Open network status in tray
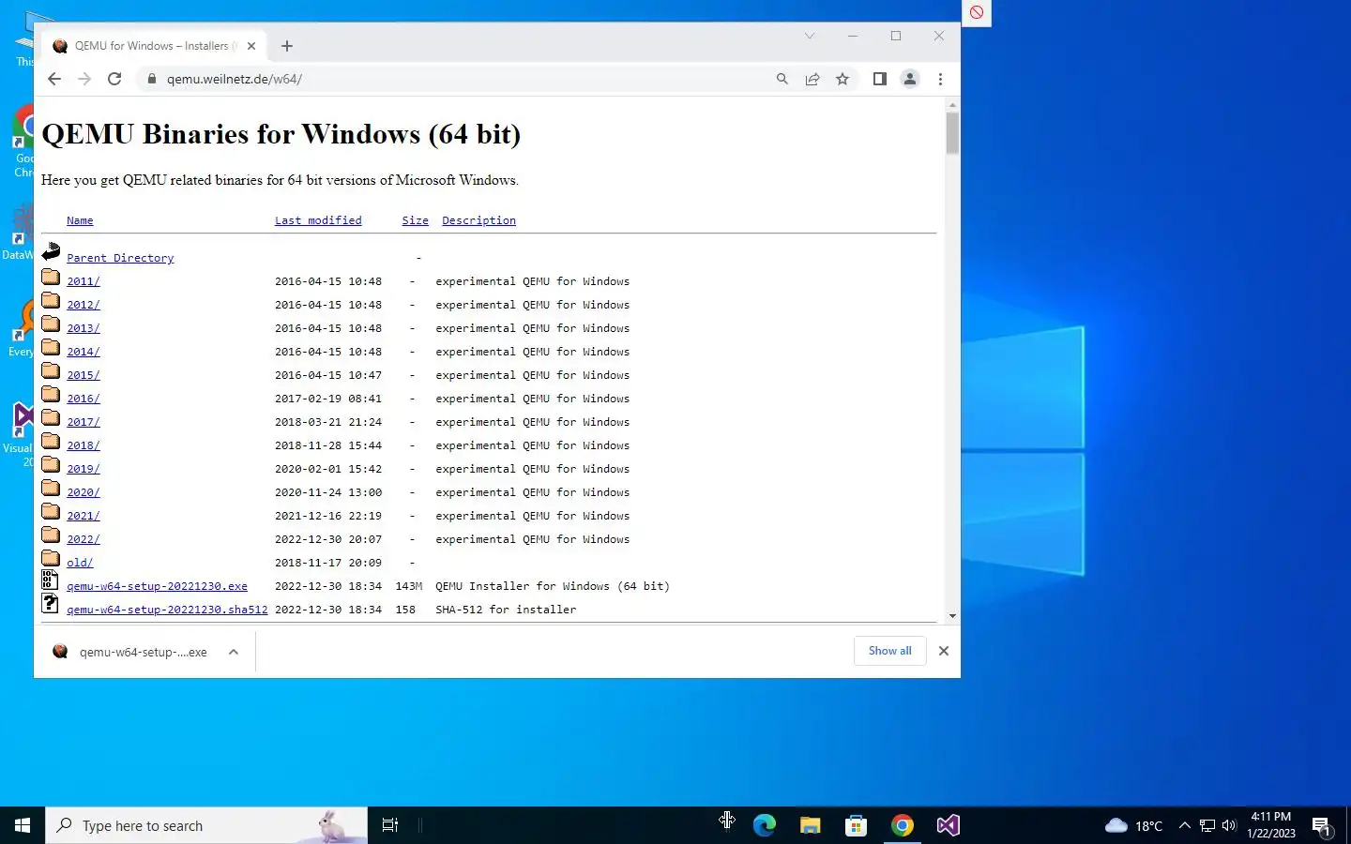 pyautogui.click(x=1207, y=825)
